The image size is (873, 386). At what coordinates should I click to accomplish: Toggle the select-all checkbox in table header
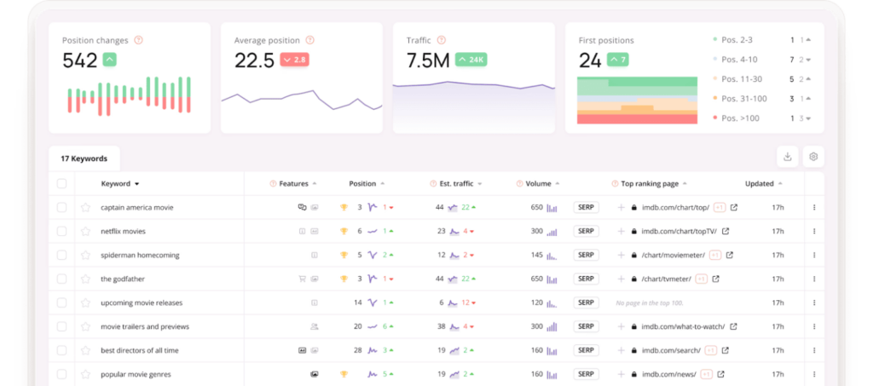pos(61,183)
